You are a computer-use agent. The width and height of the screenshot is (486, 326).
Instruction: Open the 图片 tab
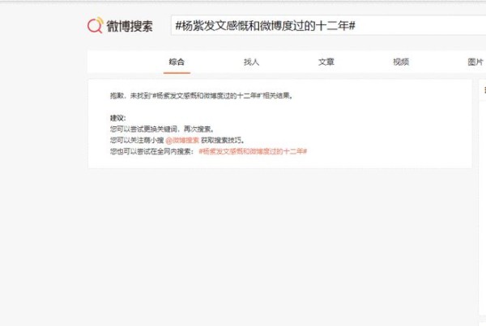pos(475,62)
